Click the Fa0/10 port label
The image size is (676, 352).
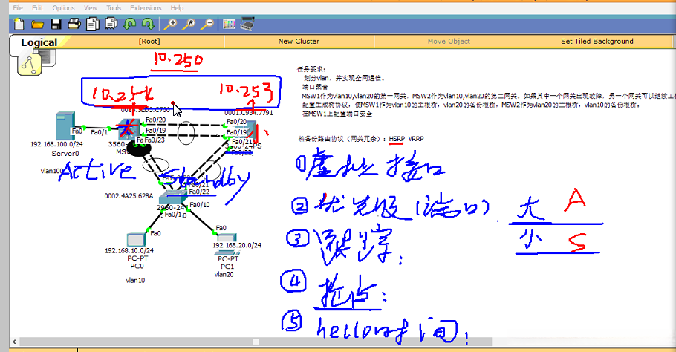[200, 205]
